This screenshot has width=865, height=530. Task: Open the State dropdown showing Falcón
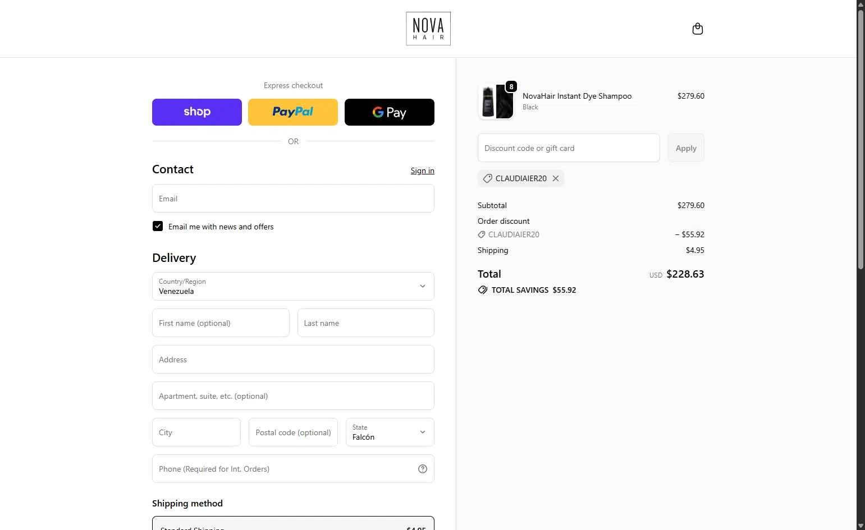[x=390, y=432]
